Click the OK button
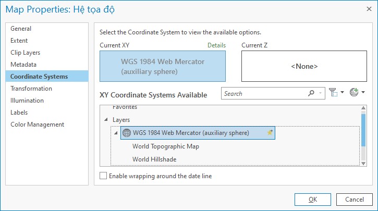The height and width of the screenshot is (211, 378). 313,200
